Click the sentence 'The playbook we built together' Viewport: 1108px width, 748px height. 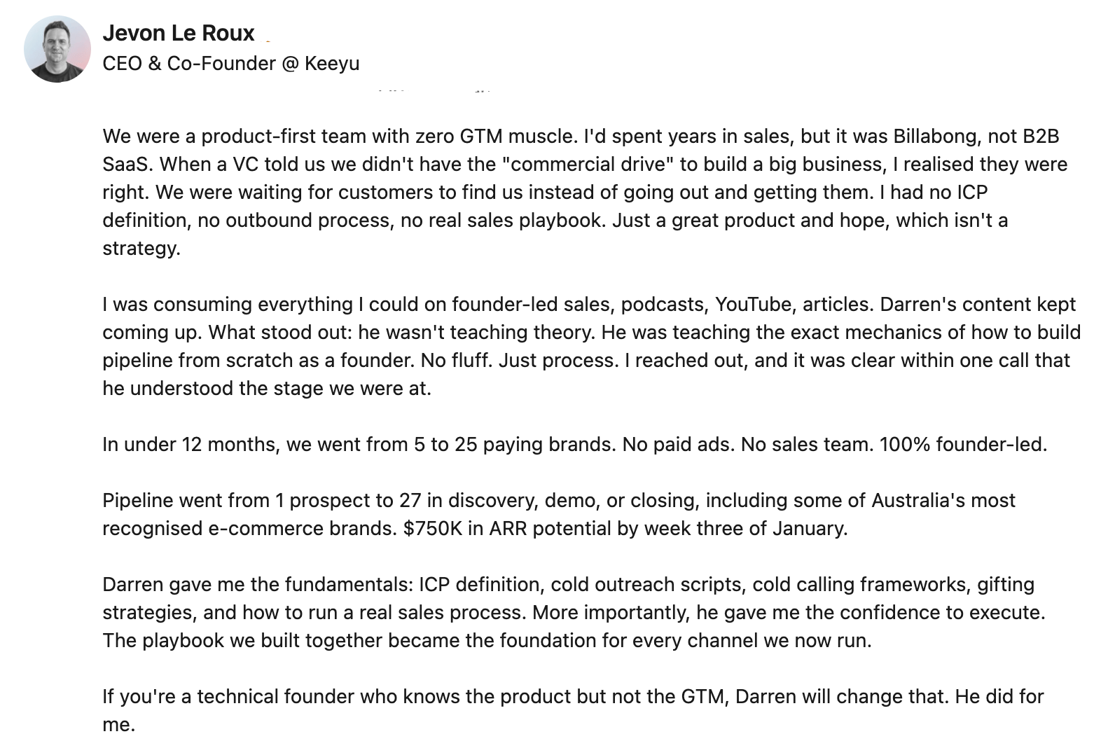pos(487,640)
